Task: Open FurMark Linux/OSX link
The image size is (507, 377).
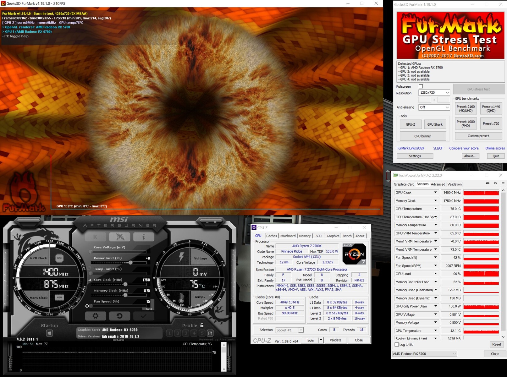Action: tap(410, 148)
